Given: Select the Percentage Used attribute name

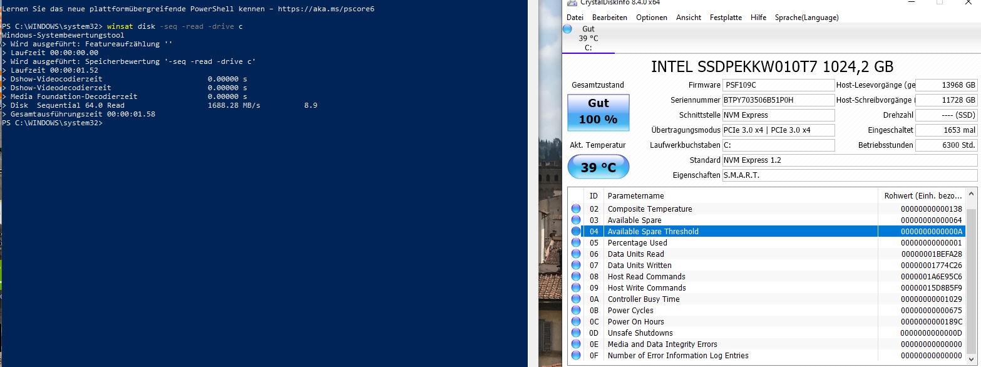Looking at the screenshot, I should tap(637, 243).
